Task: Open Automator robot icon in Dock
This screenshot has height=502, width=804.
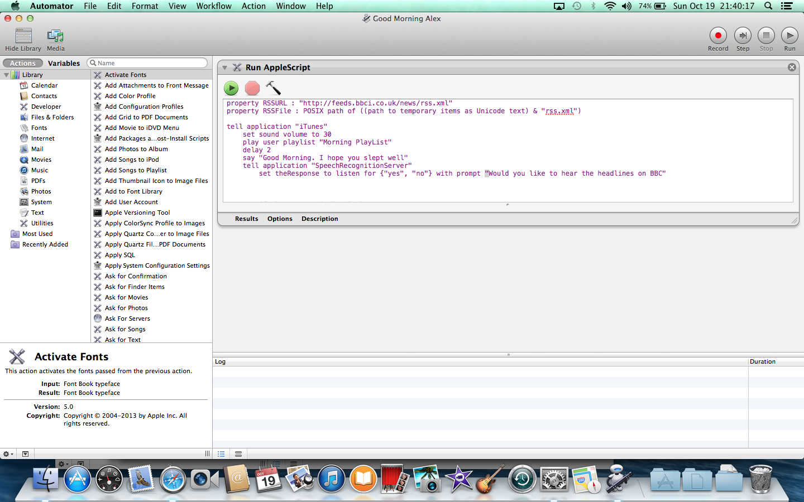Action: tap(618, 479)
